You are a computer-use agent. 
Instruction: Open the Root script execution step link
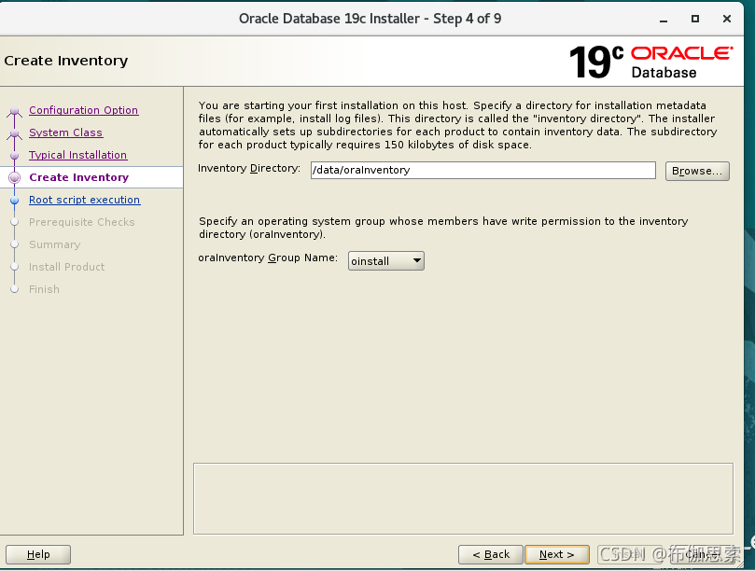click(84, 200)
